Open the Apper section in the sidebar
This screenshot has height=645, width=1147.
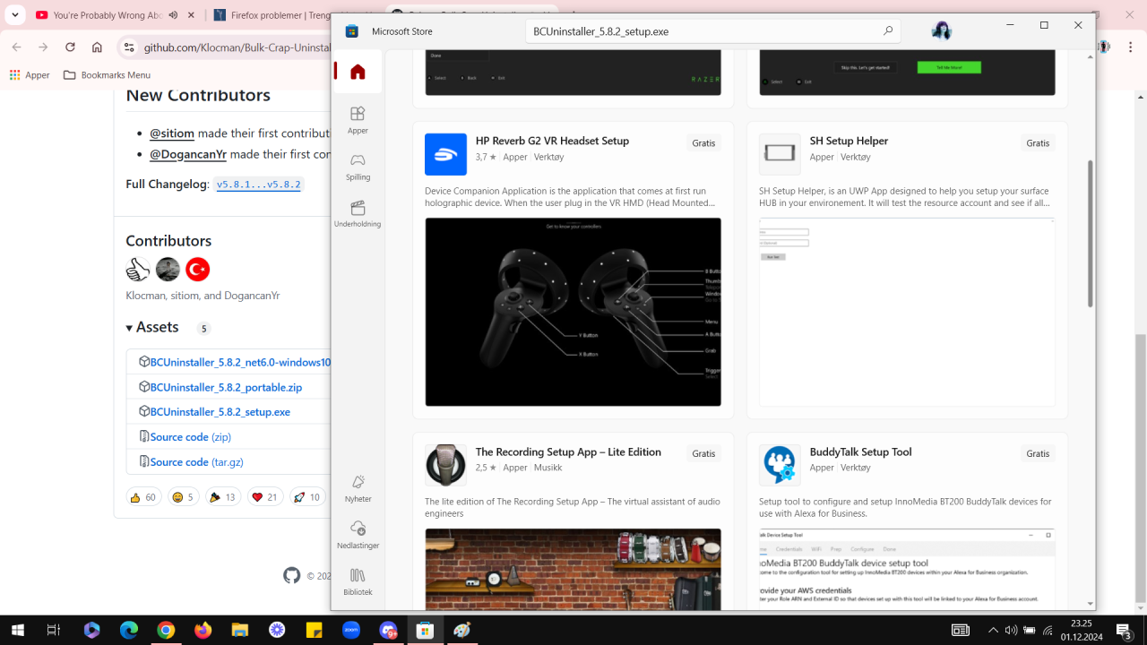(x=358, y=119)
